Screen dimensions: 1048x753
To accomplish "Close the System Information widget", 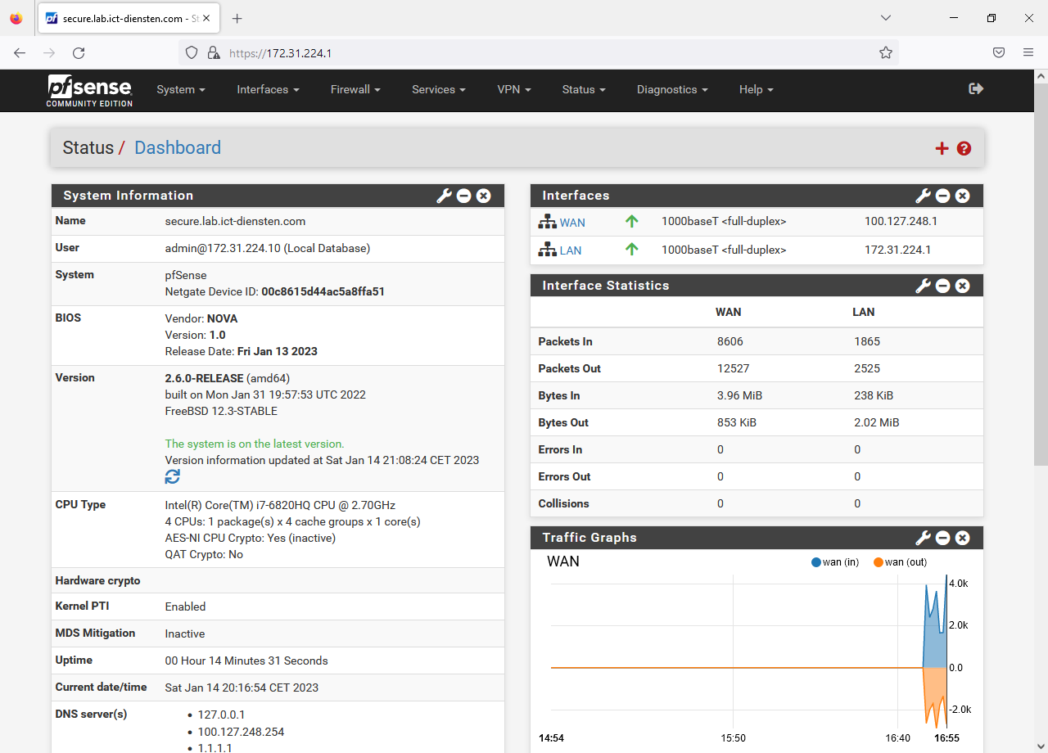I will 484,196.
